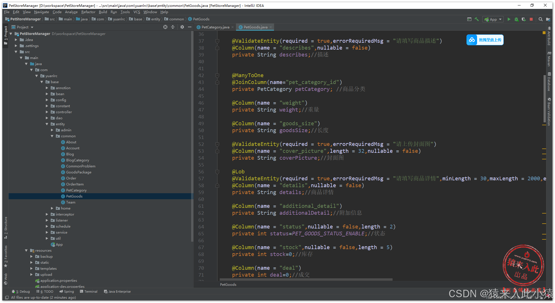
Task: Stop the running process
Action: 531,19
